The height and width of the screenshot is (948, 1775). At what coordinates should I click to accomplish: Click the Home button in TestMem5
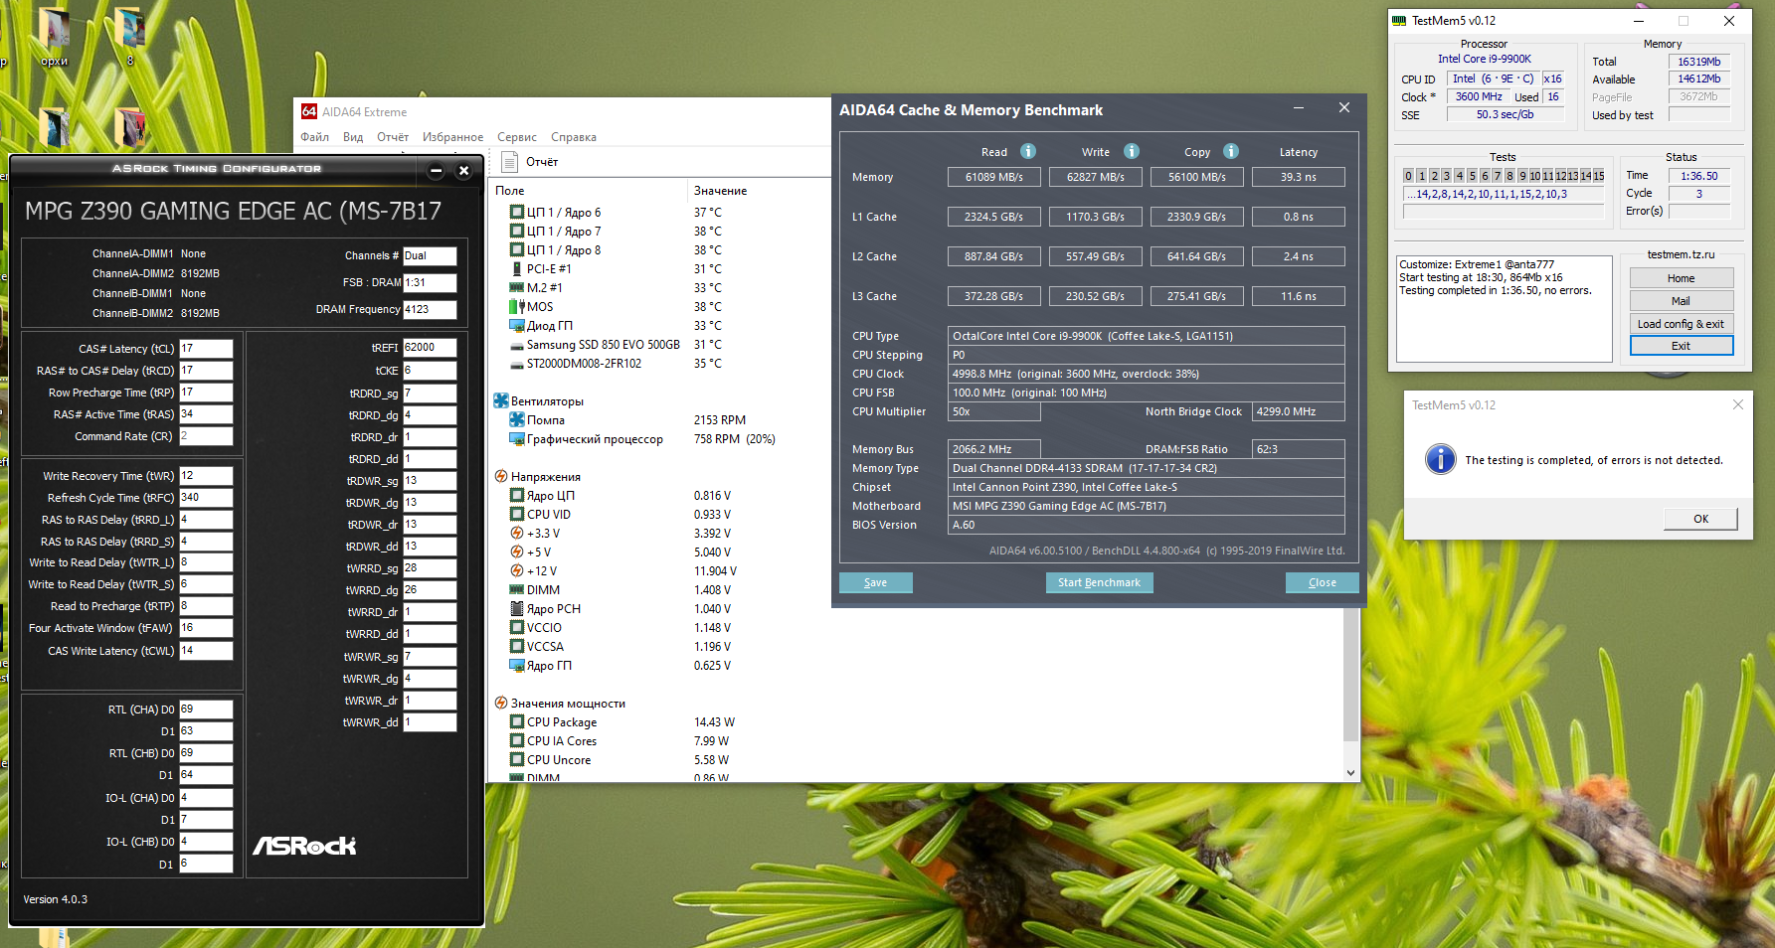click(1682, 278)
